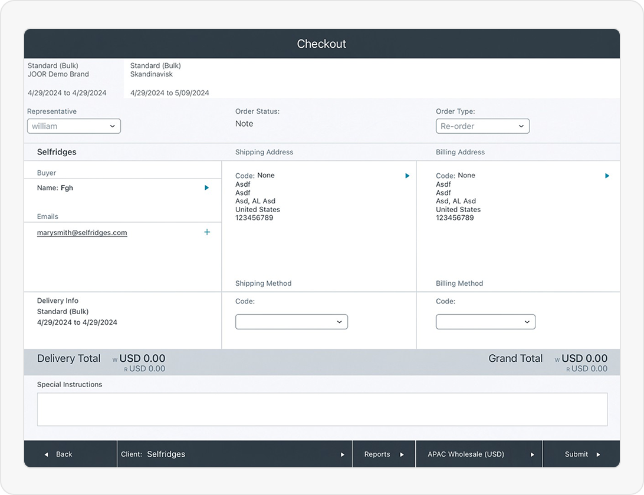Click inside the Special Instructions text box
This screenshot has height=495, width=644.
(x=322, y=409)
